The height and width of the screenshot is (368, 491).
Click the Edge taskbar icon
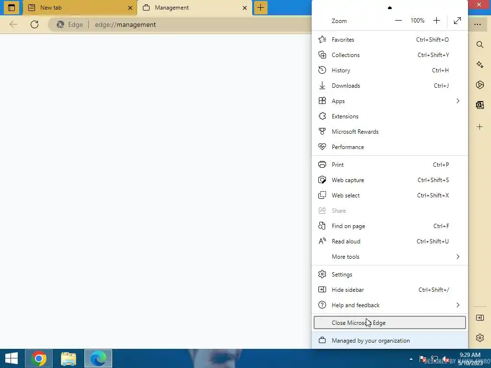coord(98,358)
